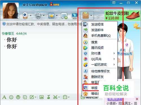
Task: Click contact nickname I Lov you
Action: [x=35, y=5]
